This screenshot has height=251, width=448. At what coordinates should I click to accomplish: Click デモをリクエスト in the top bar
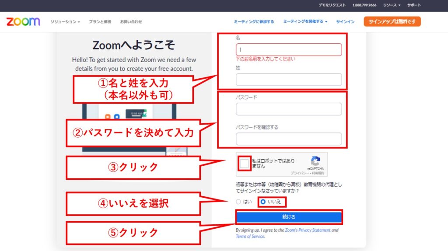(x=332, y=5)
